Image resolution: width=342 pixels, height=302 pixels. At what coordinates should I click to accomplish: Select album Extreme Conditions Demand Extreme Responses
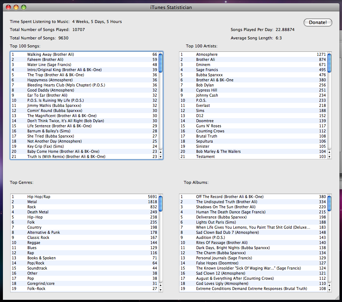(x=253, y=289)
